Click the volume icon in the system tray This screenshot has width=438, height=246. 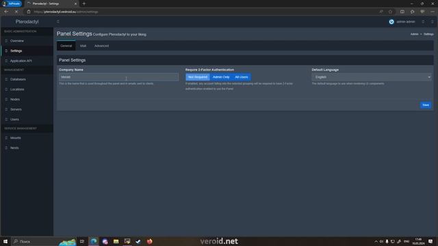click(381, 241)
